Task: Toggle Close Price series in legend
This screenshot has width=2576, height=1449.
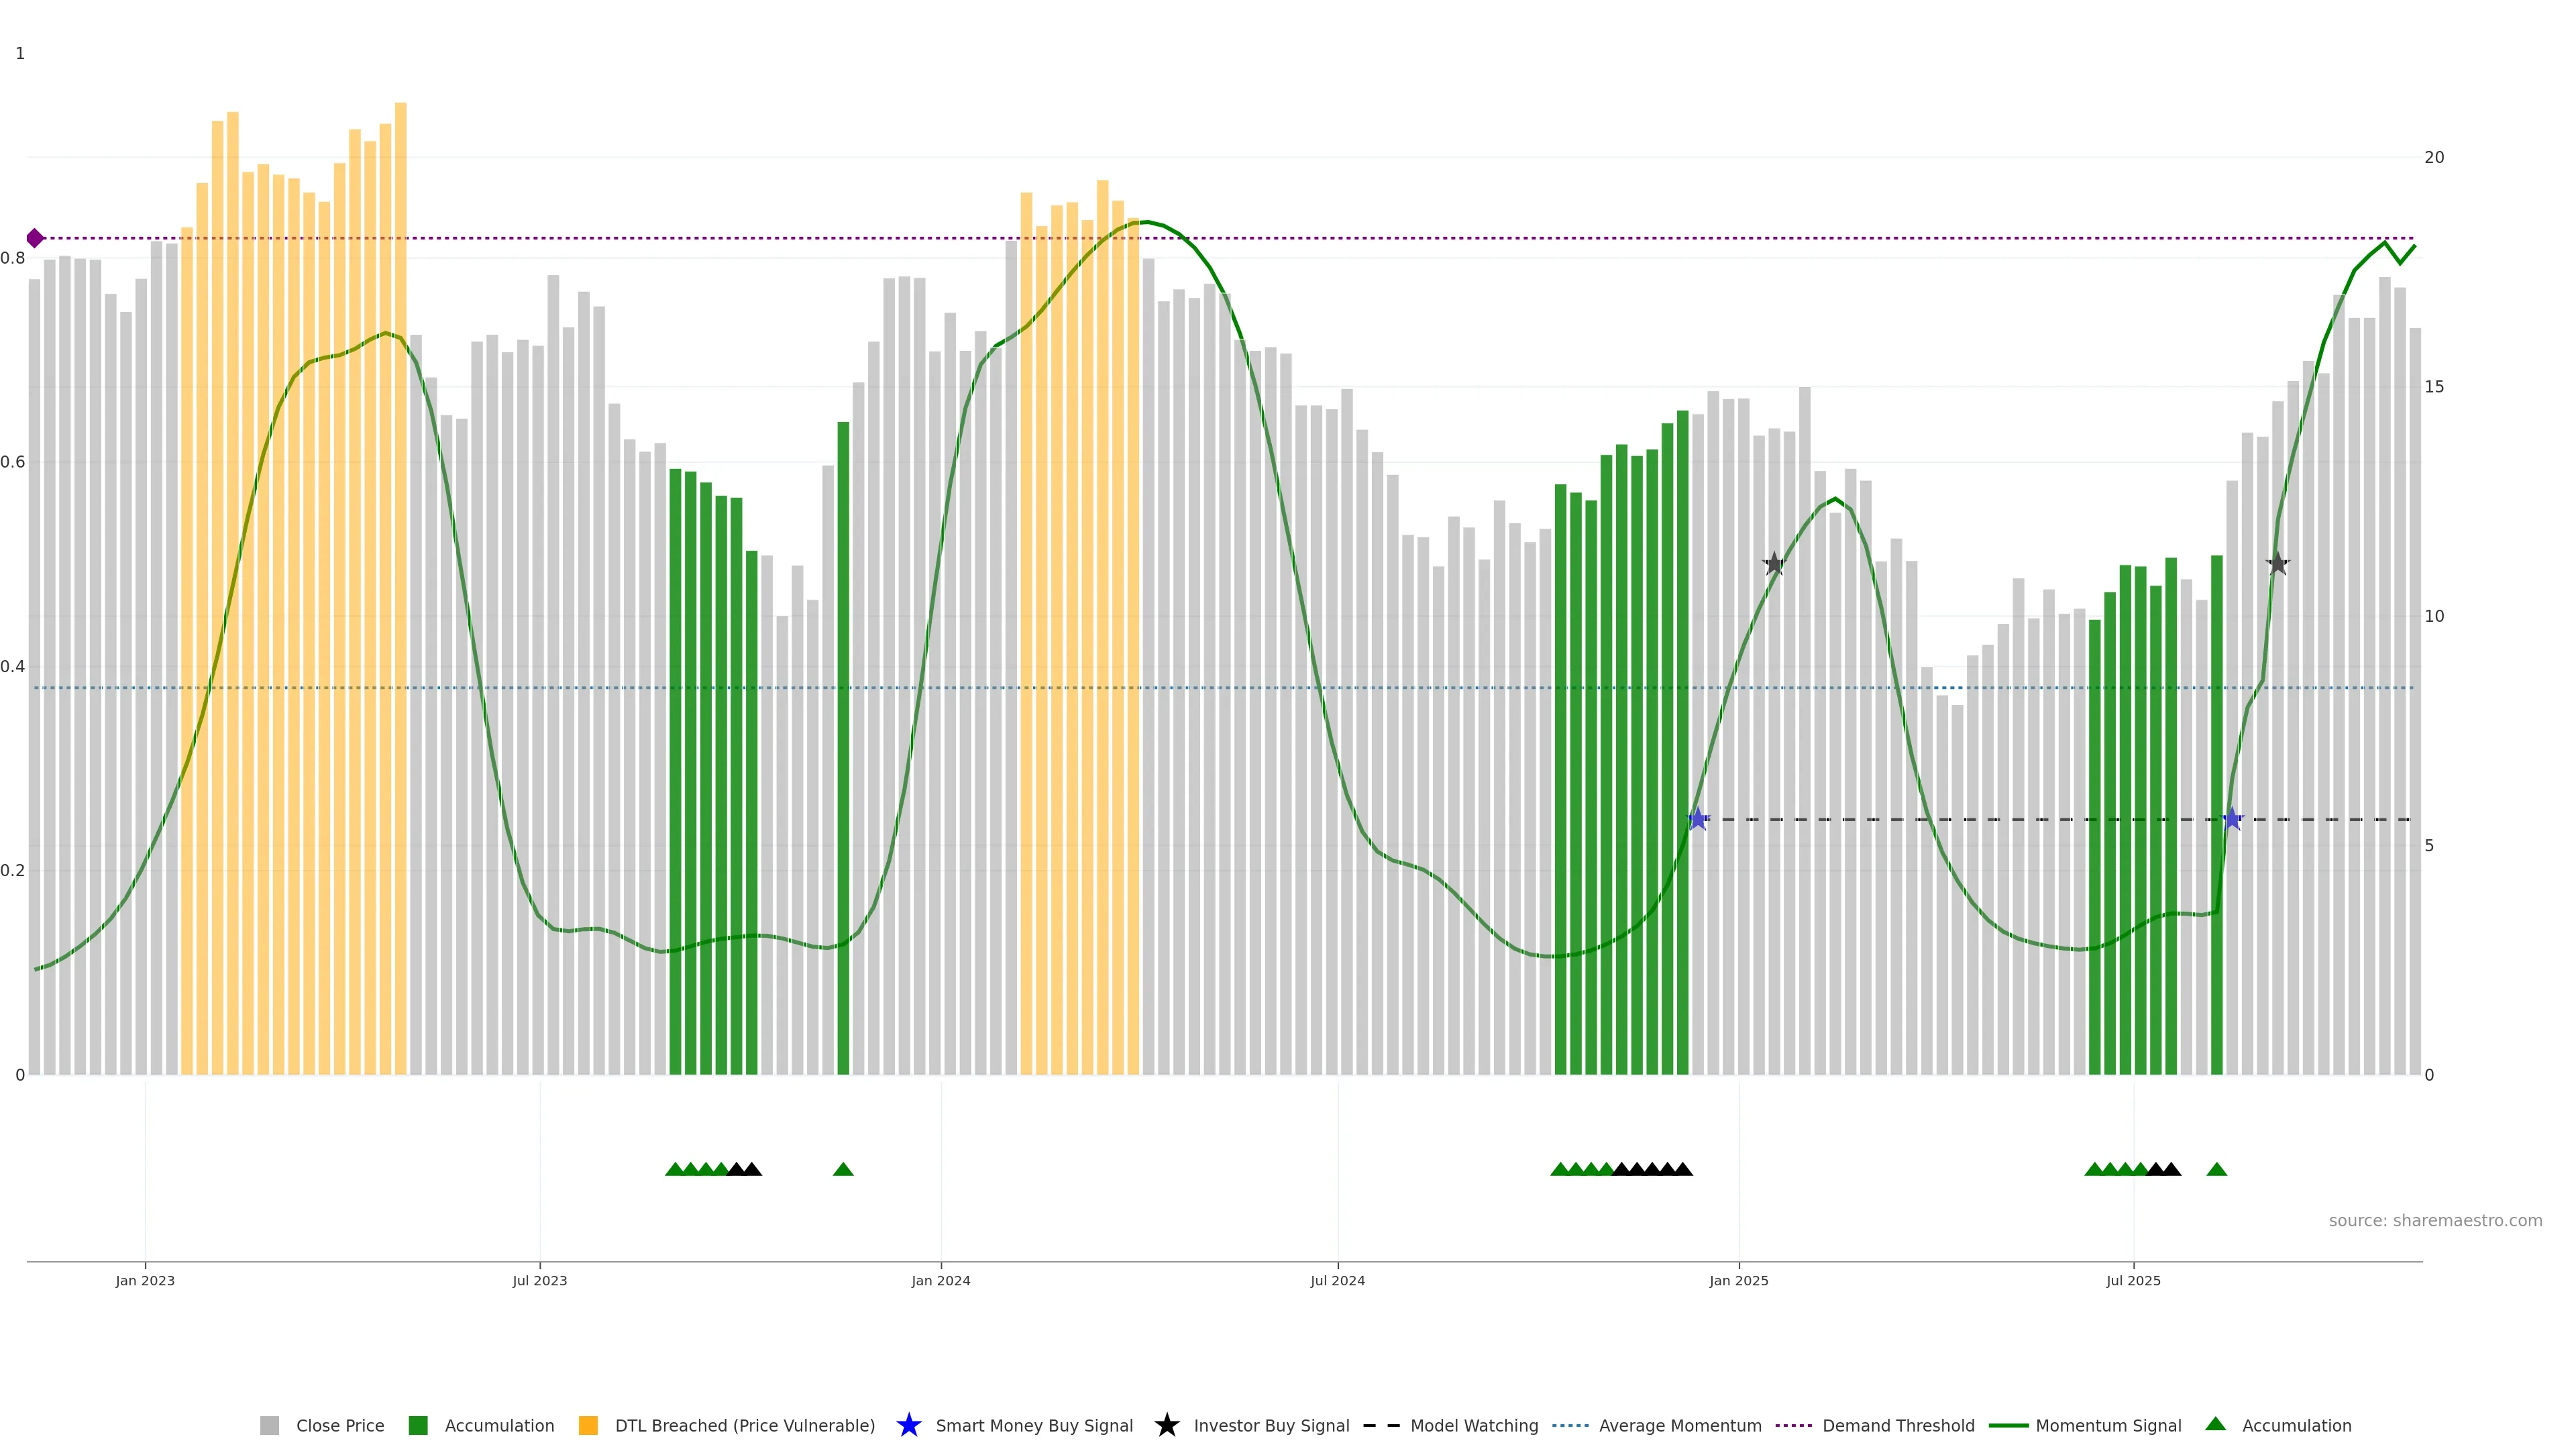Action: pos(339,1425)
